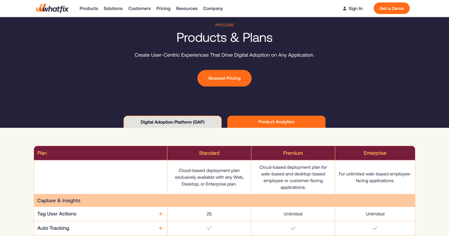Go to the Pricing page link
This screenshot has height=236, width=449.
tap(163, 8)
